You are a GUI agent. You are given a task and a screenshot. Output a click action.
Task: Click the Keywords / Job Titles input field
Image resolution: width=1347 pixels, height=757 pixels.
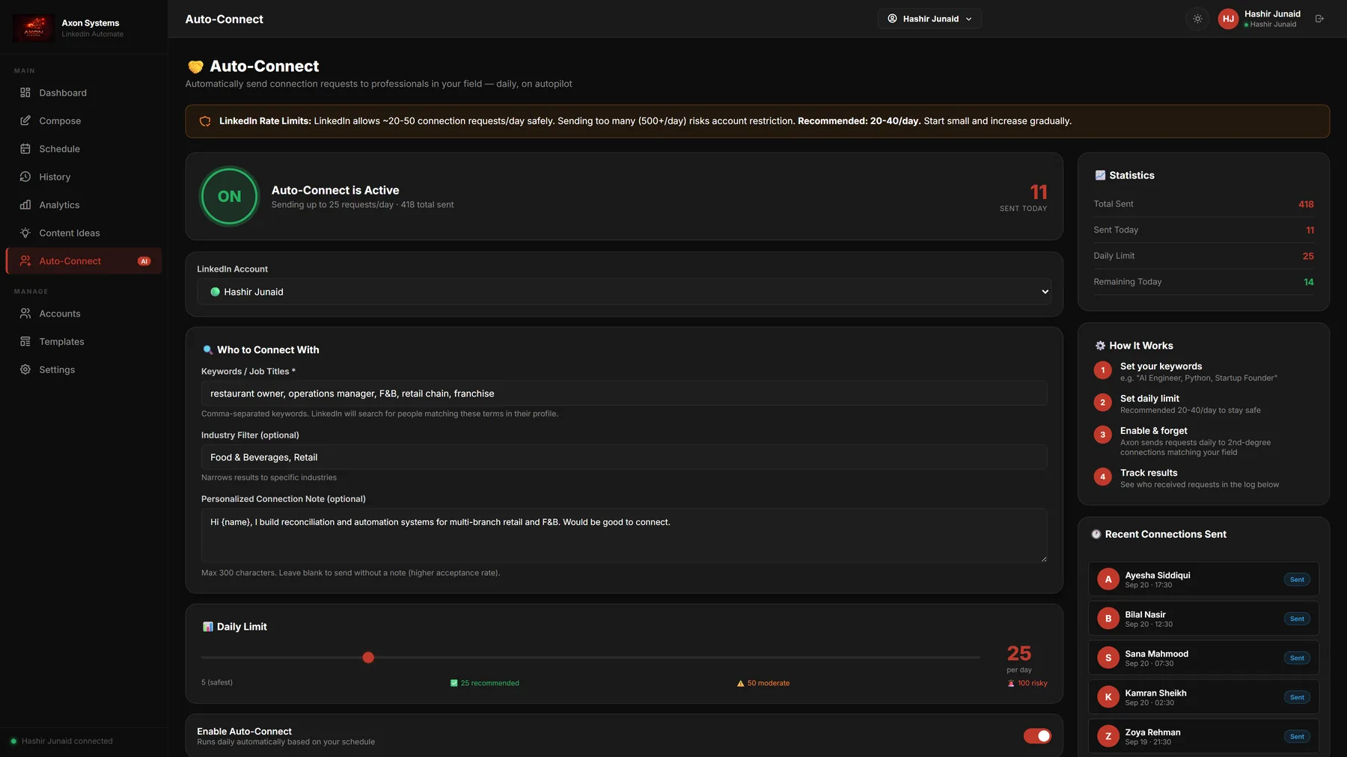624,393
